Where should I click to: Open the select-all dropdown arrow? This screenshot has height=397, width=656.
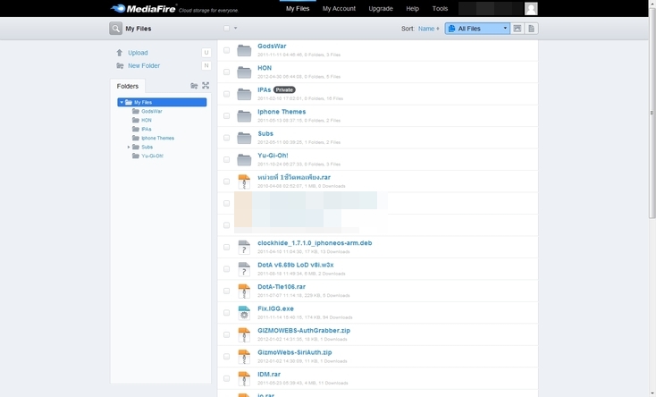pyautogui.click(x=236, y=28)
